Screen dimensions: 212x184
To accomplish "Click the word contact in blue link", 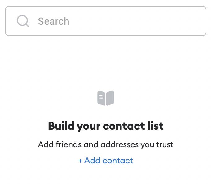I will tap(118, 161).
